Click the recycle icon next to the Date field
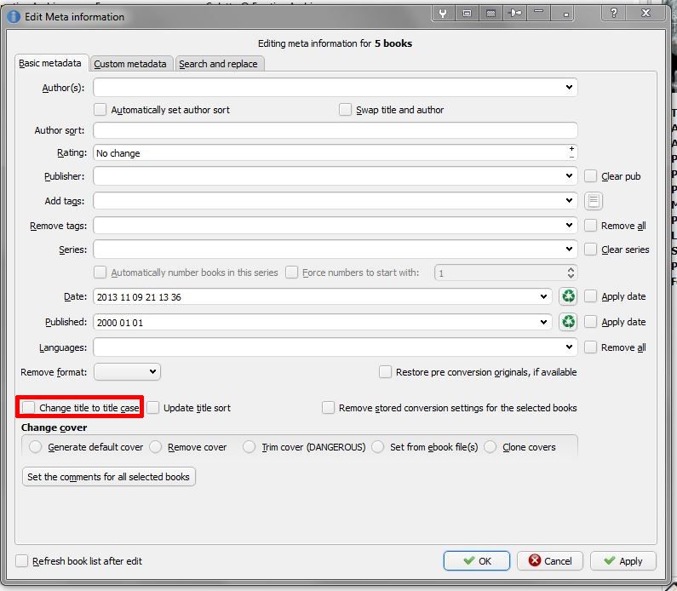677x591 pixels. 568,296
